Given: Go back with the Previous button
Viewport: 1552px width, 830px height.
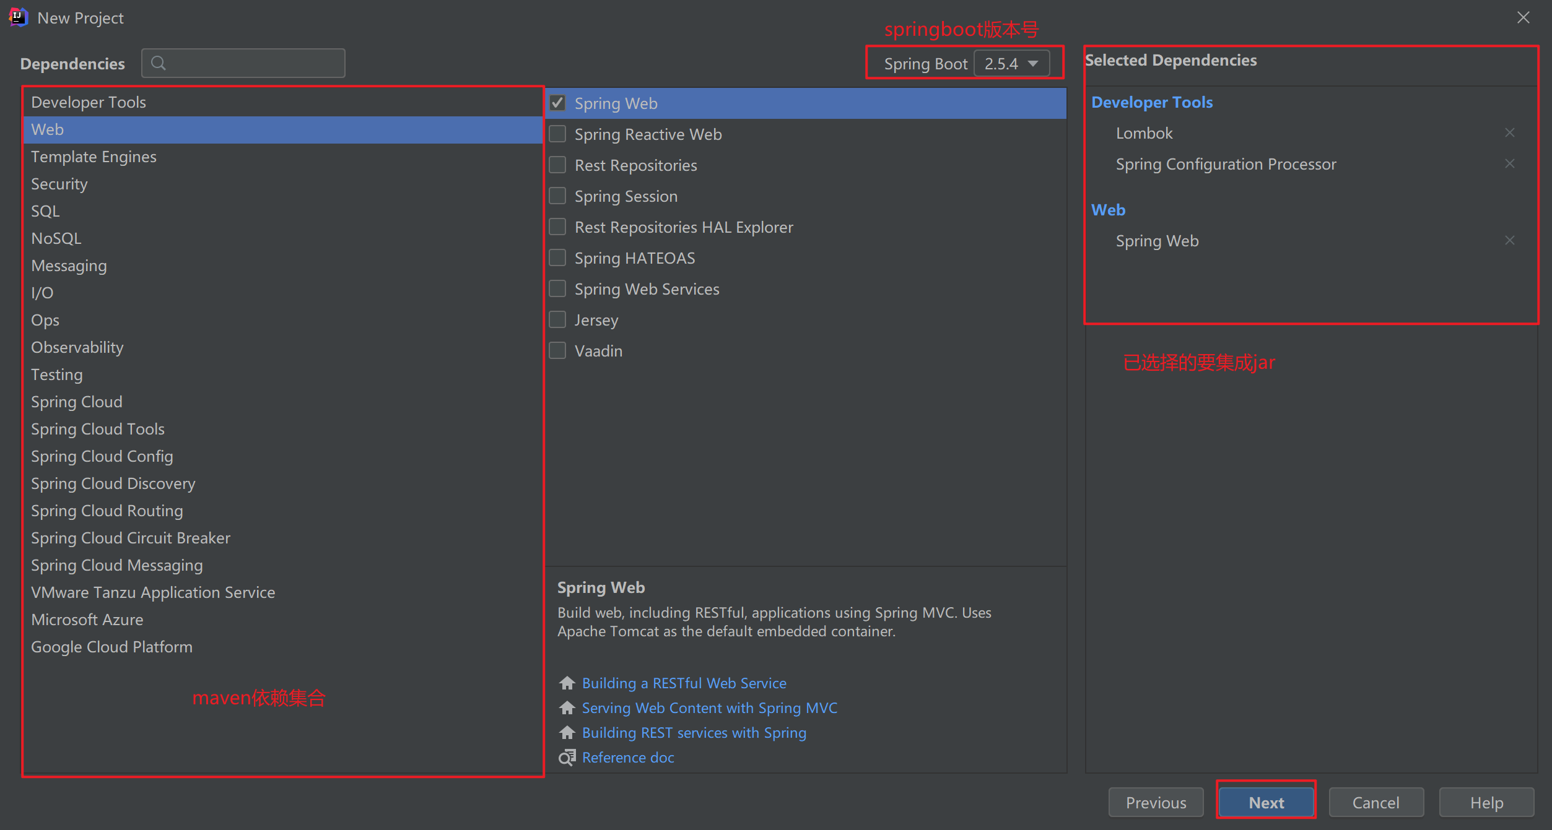Looking at the screenshot, I should [1155, 802].
